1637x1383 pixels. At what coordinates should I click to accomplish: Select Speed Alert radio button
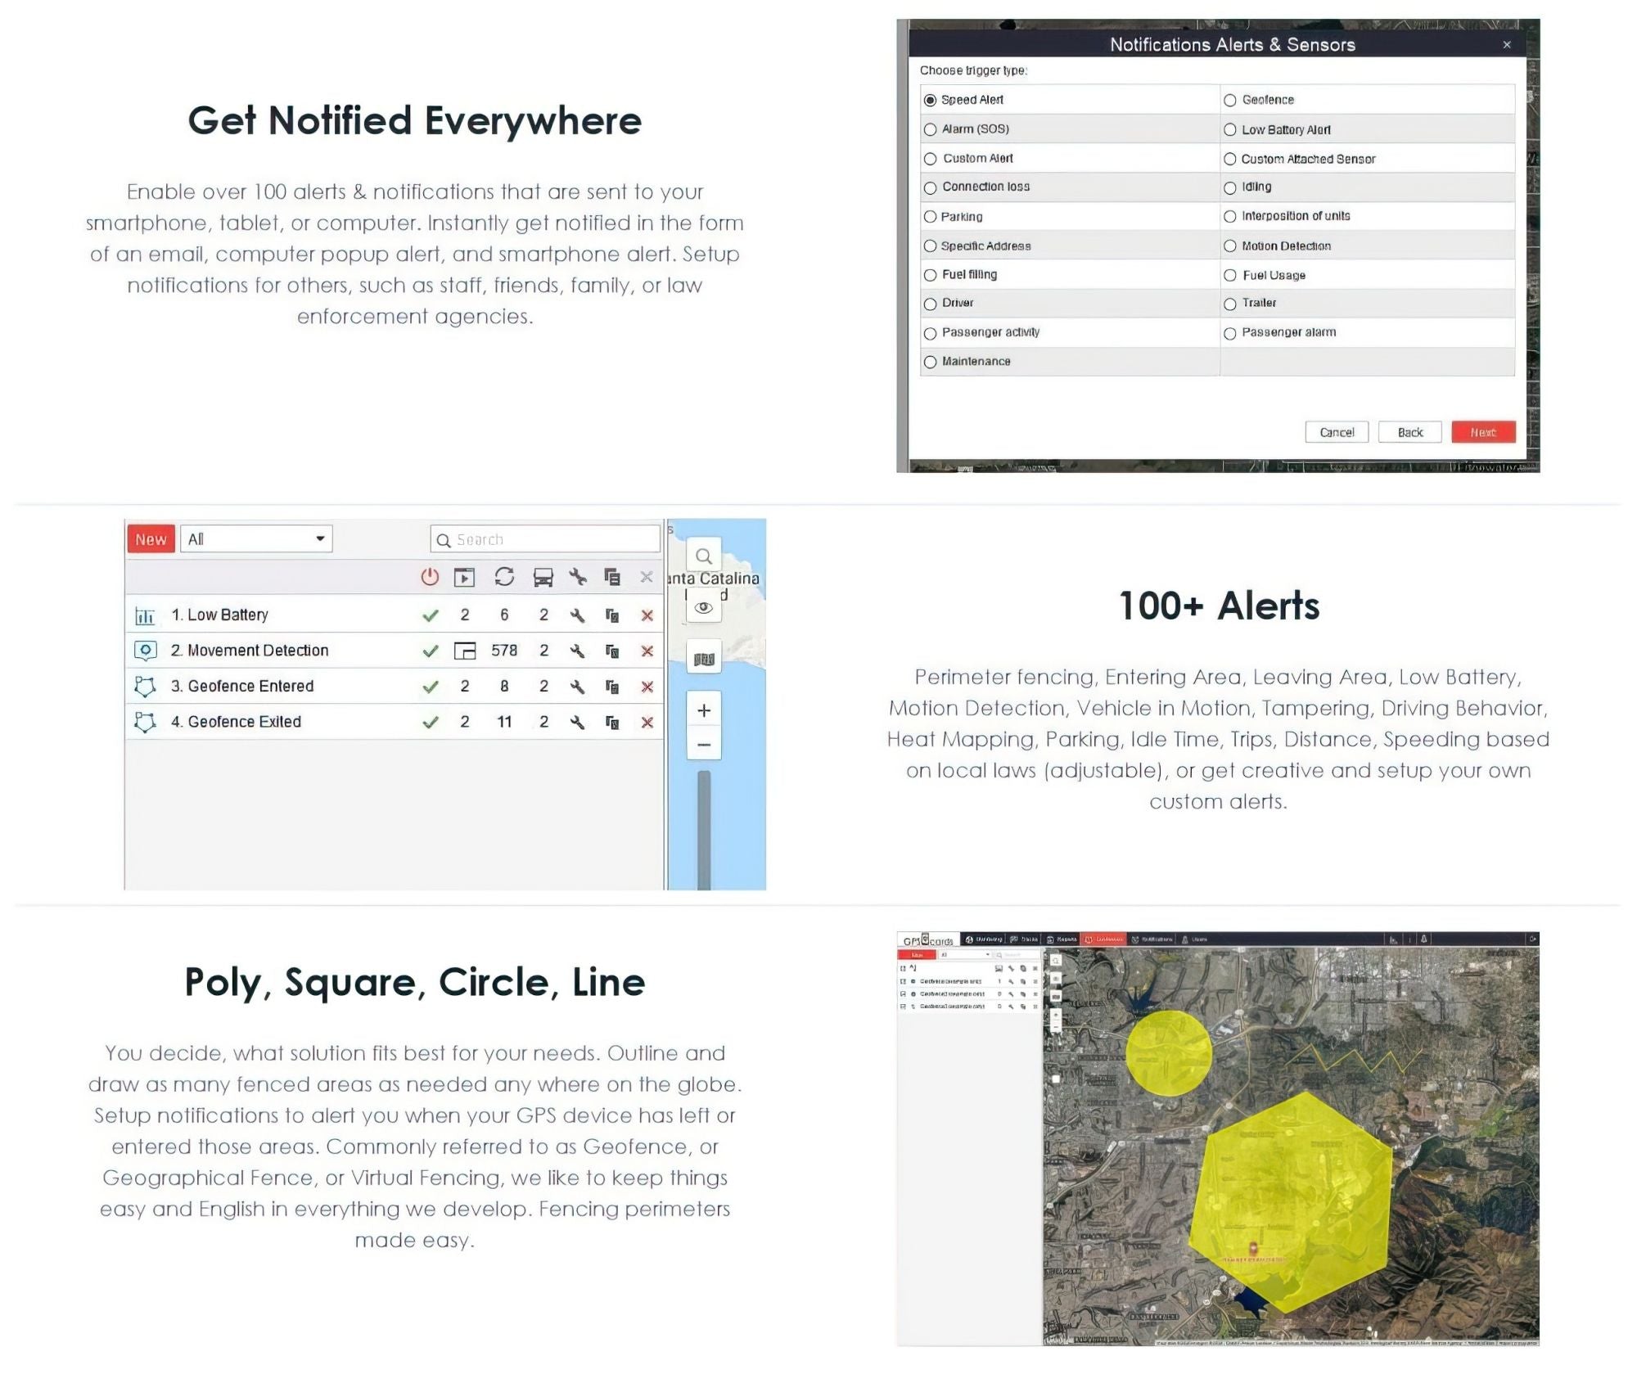tap(931, 99)
